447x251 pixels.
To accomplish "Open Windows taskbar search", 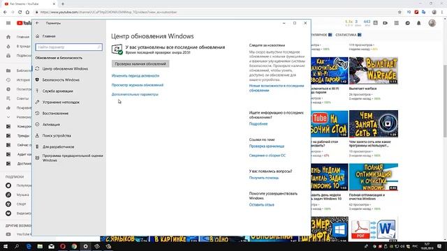I will point(17,246).
